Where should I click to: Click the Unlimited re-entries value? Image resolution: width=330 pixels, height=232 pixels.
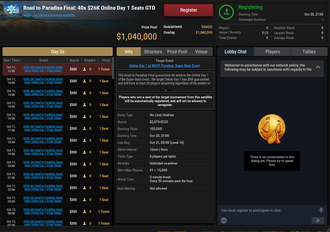tap(163, 163)
